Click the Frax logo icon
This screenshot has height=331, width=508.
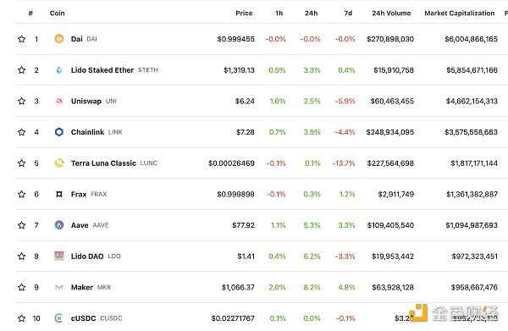pos(59,194)
